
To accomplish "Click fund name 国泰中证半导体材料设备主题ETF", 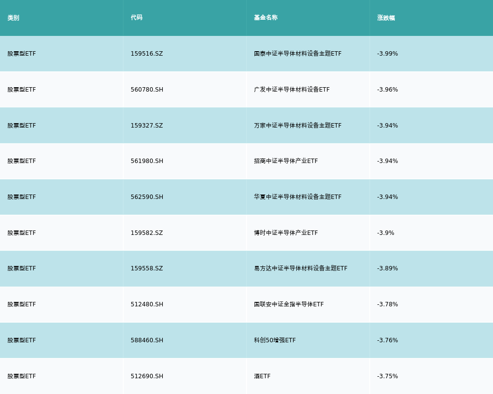I will 297,54.
